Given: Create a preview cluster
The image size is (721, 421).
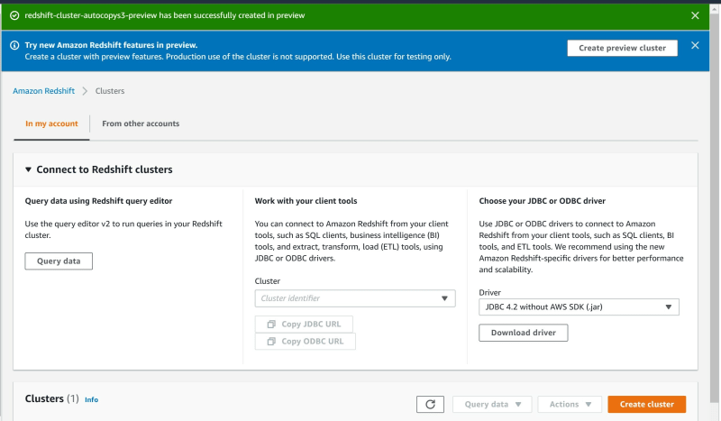Looking at the screenshot, I should coord(622,48).
